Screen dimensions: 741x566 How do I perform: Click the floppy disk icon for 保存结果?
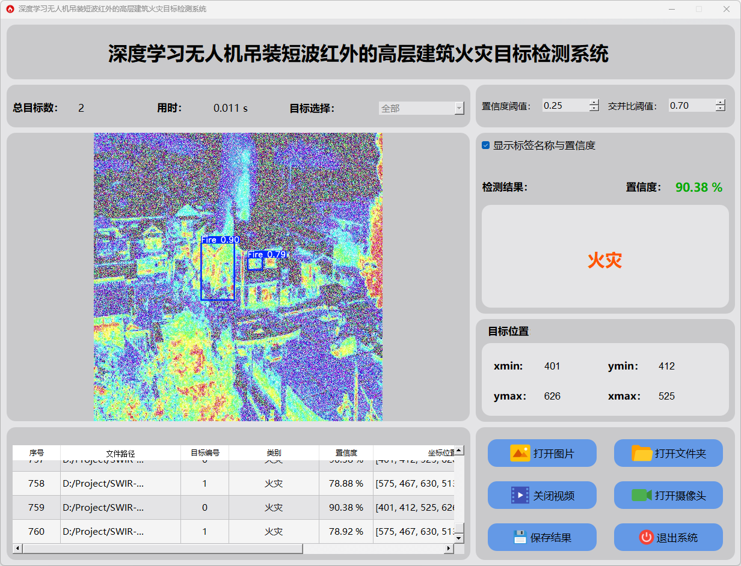click(x=520, y=537)
